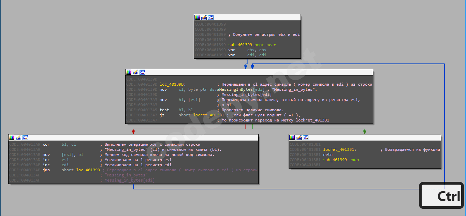Click the 'retn' instruction
The height and width of the screenshot is (216, 466).
pos(328,155)
